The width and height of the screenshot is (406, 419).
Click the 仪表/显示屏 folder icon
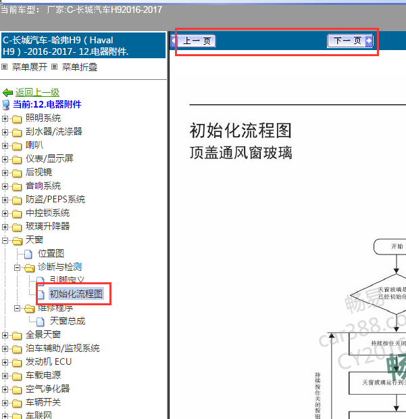tap(17, 160)
